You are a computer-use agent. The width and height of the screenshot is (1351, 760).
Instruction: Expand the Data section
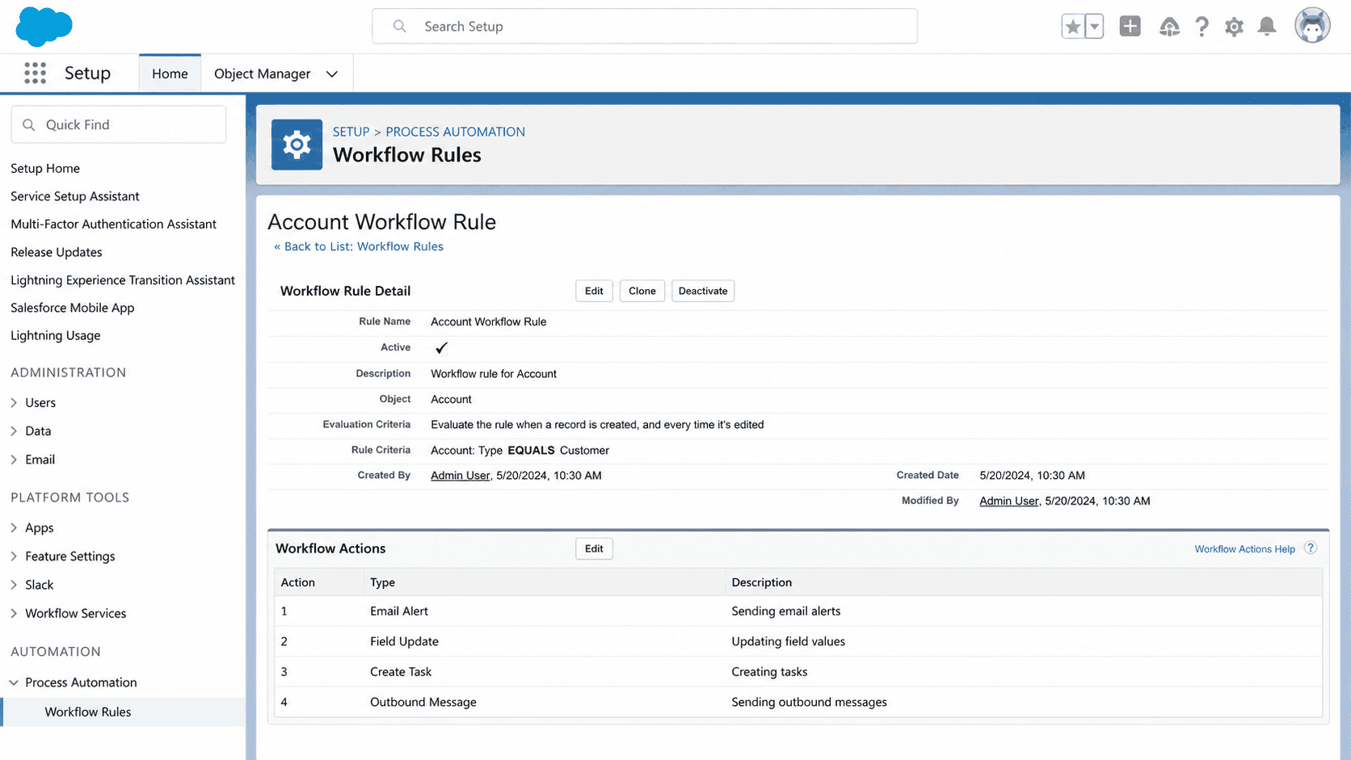[14, 431]
